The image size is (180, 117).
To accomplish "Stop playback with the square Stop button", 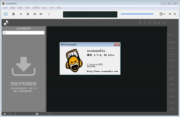I will tap(28, 14).
